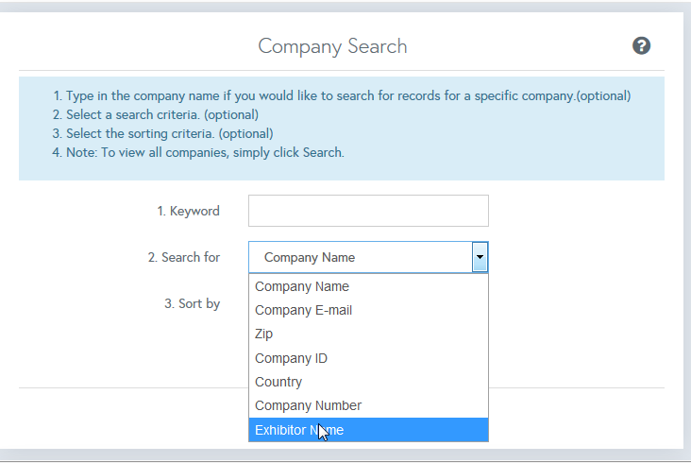The width and height of the screenshot is (691, 463).
Task: Click the Search for combo box showing Company Name
Action: (x=359, y=257)
